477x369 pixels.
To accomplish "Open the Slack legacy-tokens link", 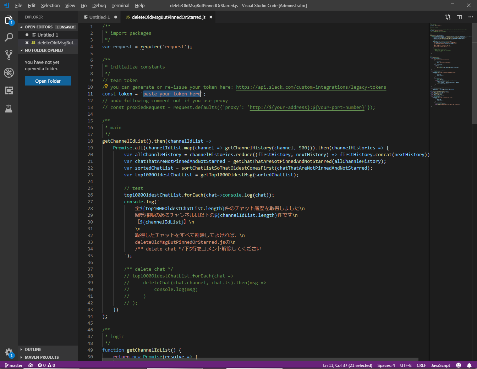I will 311,87.
